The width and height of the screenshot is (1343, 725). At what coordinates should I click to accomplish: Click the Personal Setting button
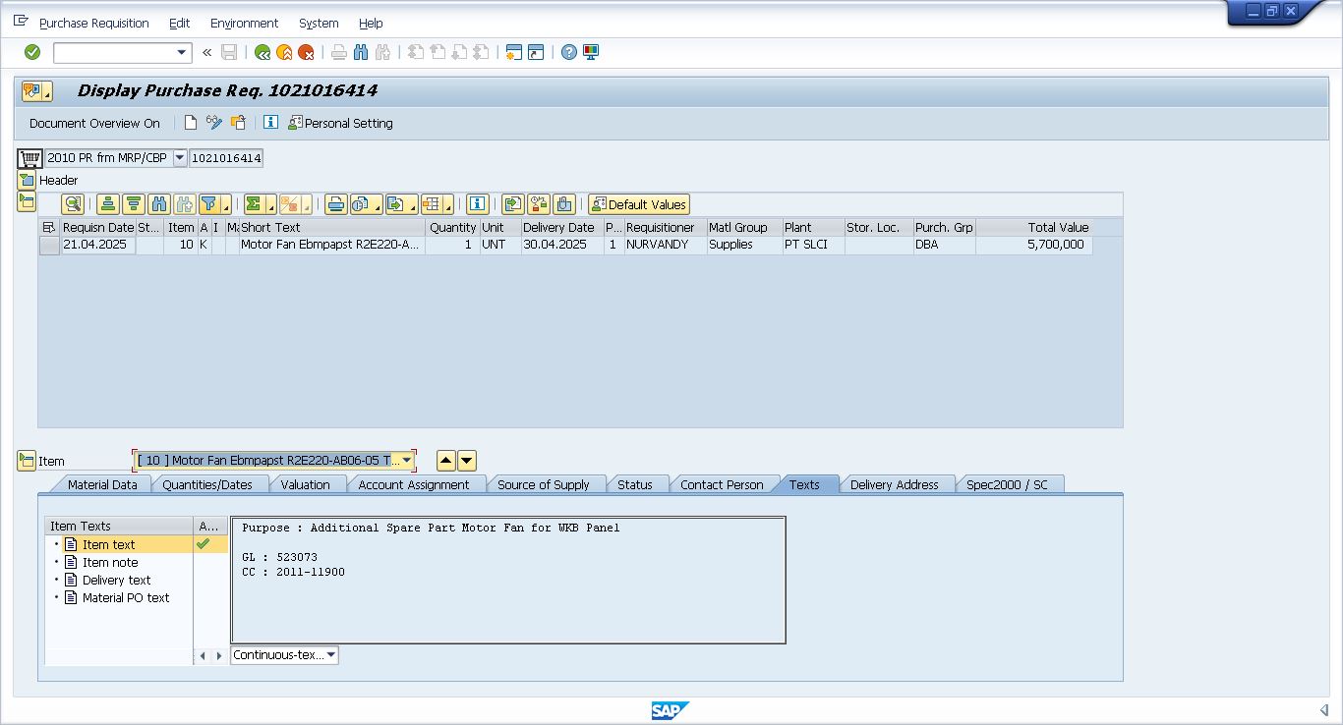click(341, 123)
